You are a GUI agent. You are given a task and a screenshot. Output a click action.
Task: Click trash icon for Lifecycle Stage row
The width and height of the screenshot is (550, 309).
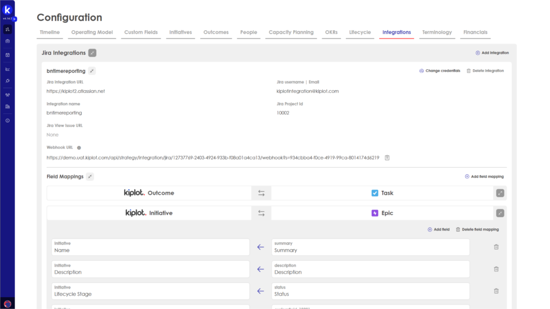pyautogui.click(x=496, y=291)
